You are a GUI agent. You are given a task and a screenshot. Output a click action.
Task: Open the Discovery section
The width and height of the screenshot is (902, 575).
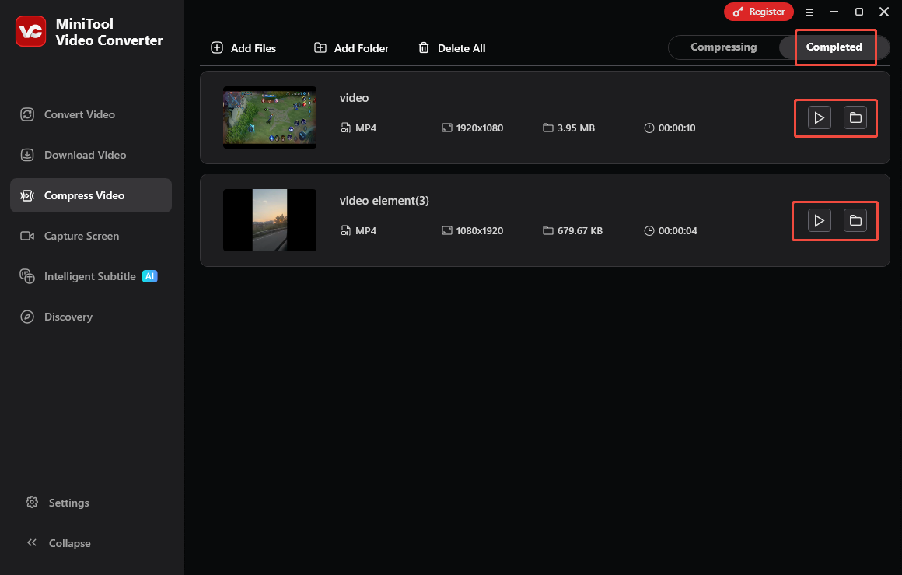click(x=91, y=317)
